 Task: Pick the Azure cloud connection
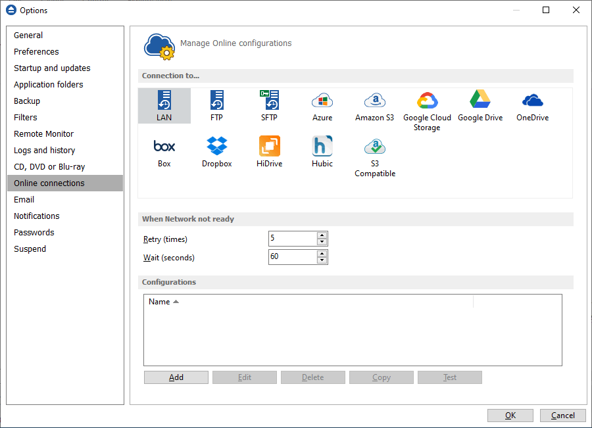322,106
